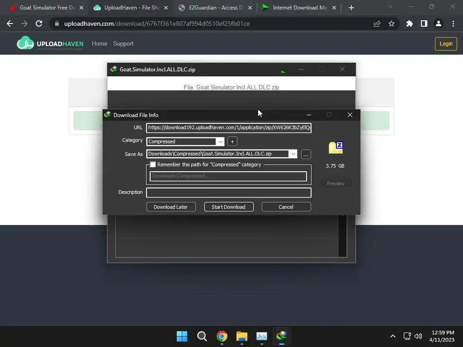Screen dimensions: 463x347
Task: Click the IDM logo in Goat.Simulator window title
Action: [x=113, y=69]
